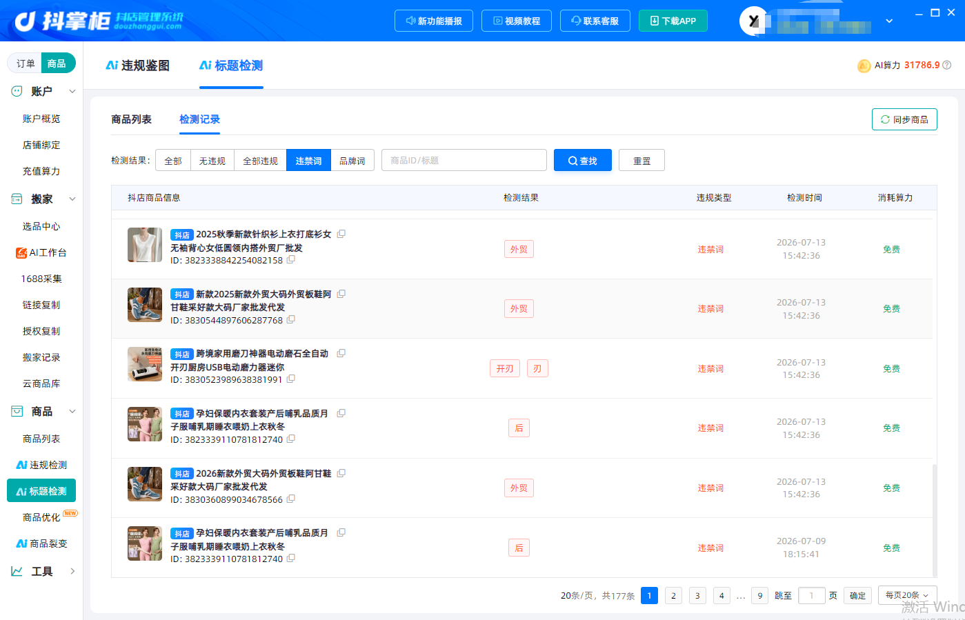965x620 pixels.
Task: Click the 工具 chart icon
Action: click(17, 571)
